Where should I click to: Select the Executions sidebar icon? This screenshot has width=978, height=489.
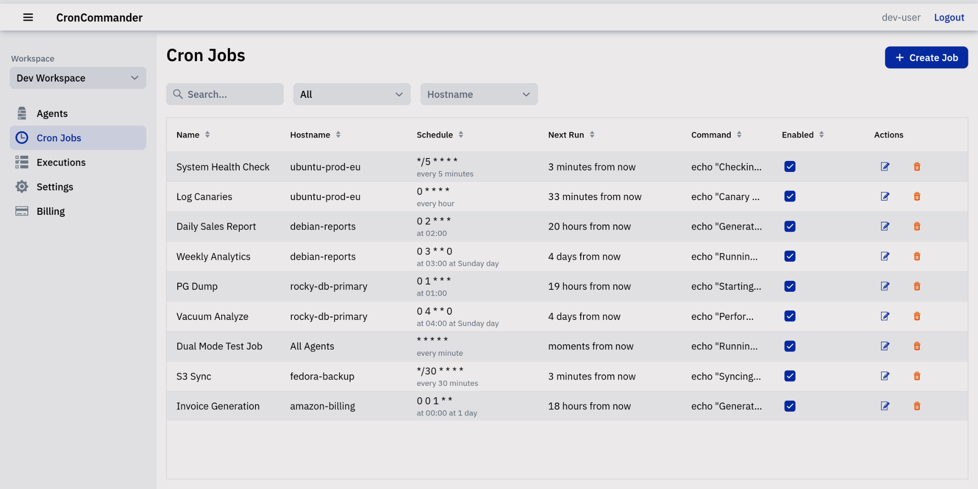(x=21, y=162)
